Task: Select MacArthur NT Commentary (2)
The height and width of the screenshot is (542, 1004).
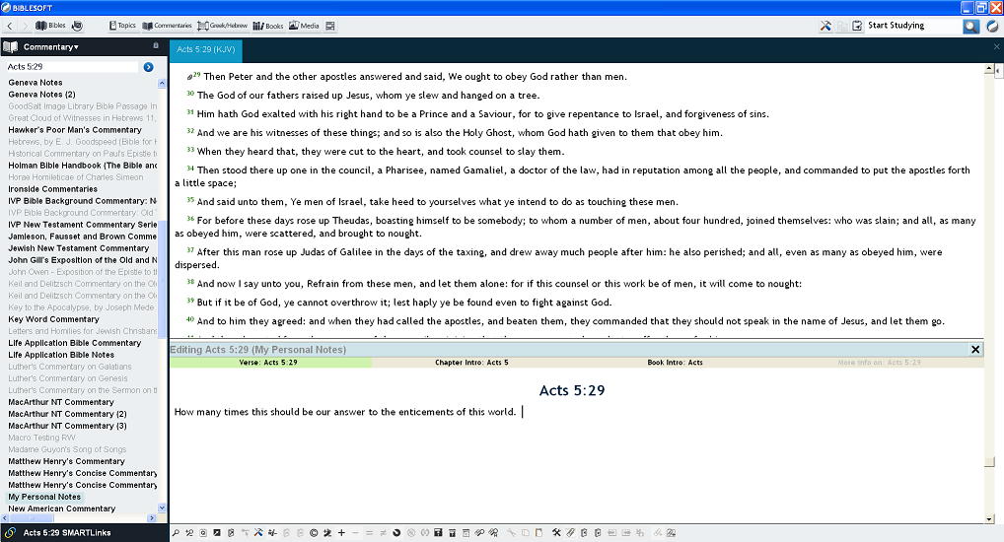Action: click(x=67, y=414)
